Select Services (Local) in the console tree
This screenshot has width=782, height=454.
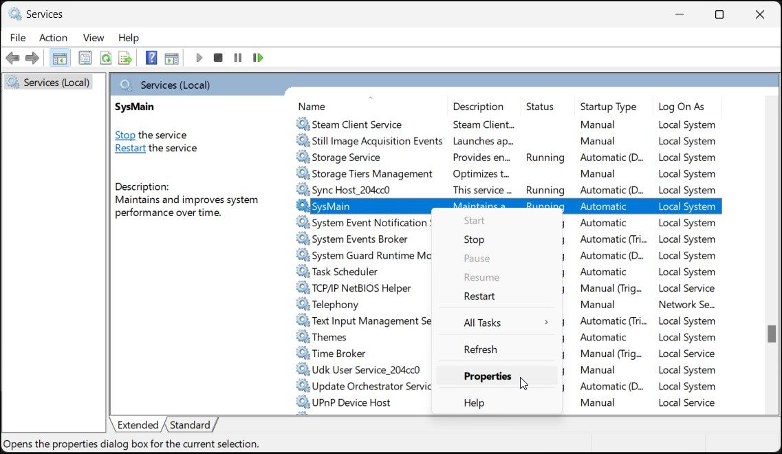pyautogui.click(x=56, y=83)
